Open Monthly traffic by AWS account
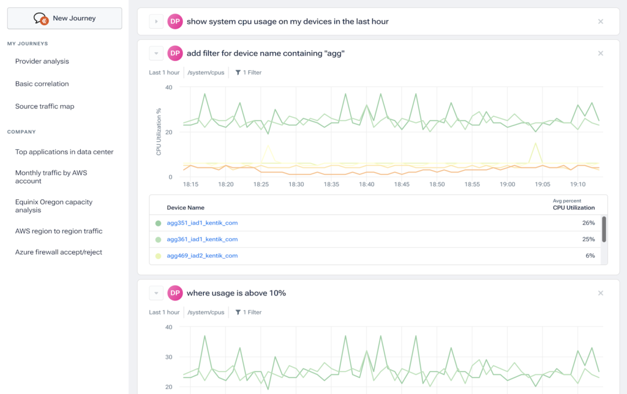The width and height of the screenshot is (627, 394). tap(51, 177)
